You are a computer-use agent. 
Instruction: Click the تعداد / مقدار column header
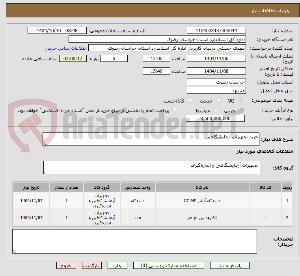point(66,187)
